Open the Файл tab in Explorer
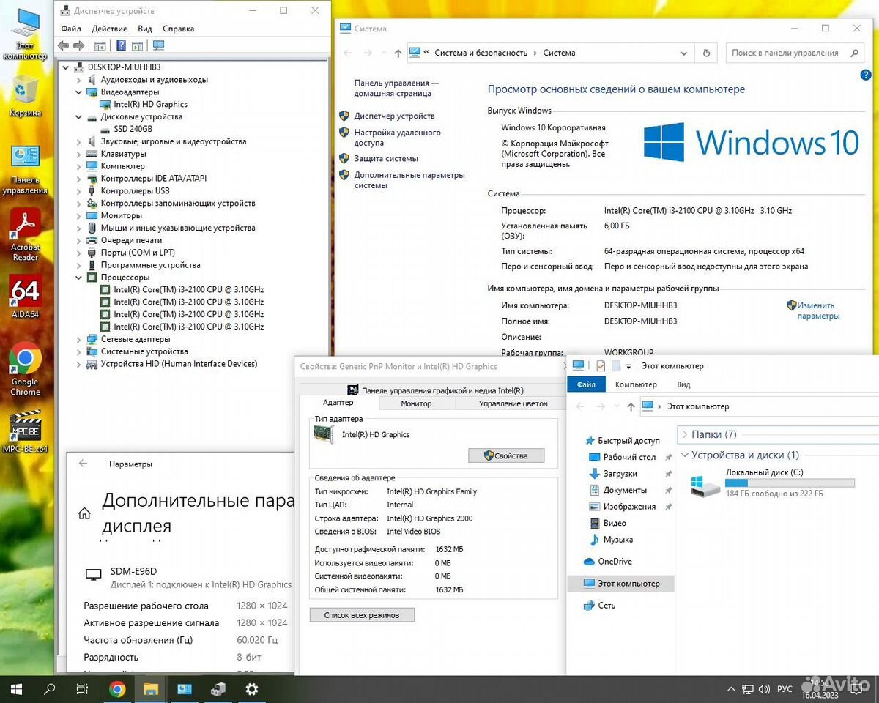Viewport: 879px width, 703px height. pyautogui.click(x=586, y=384)
